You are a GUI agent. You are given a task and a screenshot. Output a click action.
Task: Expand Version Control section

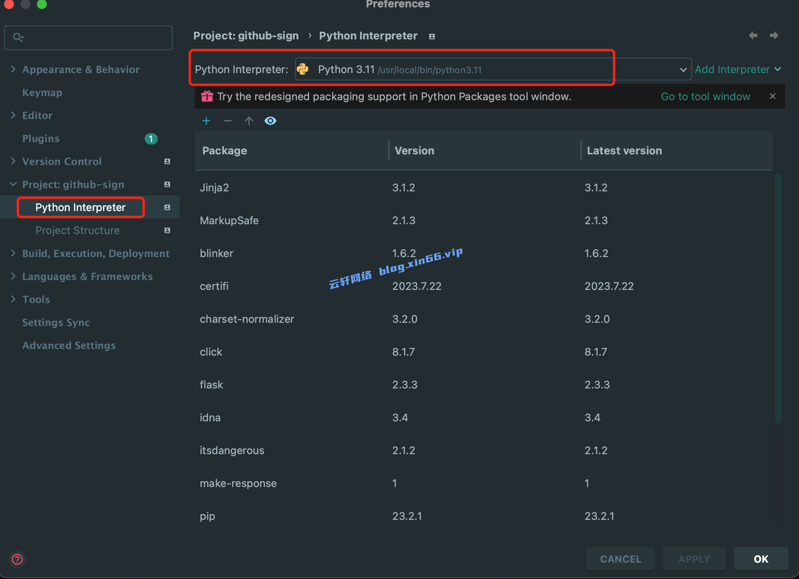[x=13, y=161]
